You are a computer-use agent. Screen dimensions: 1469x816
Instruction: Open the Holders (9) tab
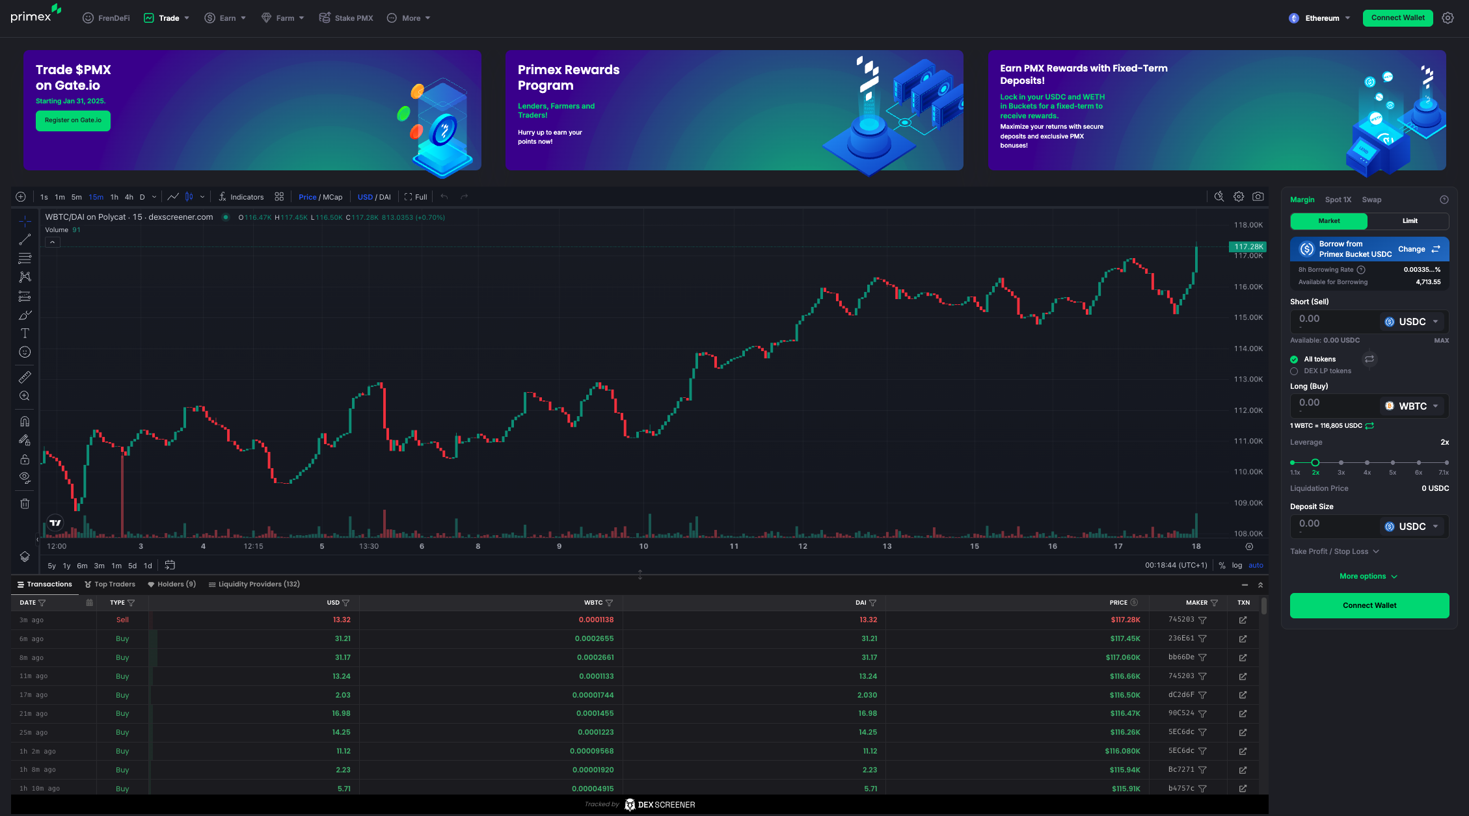point(172,585)
